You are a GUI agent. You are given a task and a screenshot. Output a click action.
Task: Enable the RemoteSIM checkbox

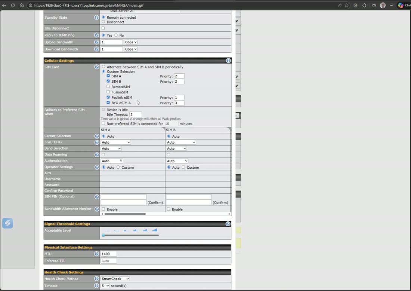coord(108,87)
